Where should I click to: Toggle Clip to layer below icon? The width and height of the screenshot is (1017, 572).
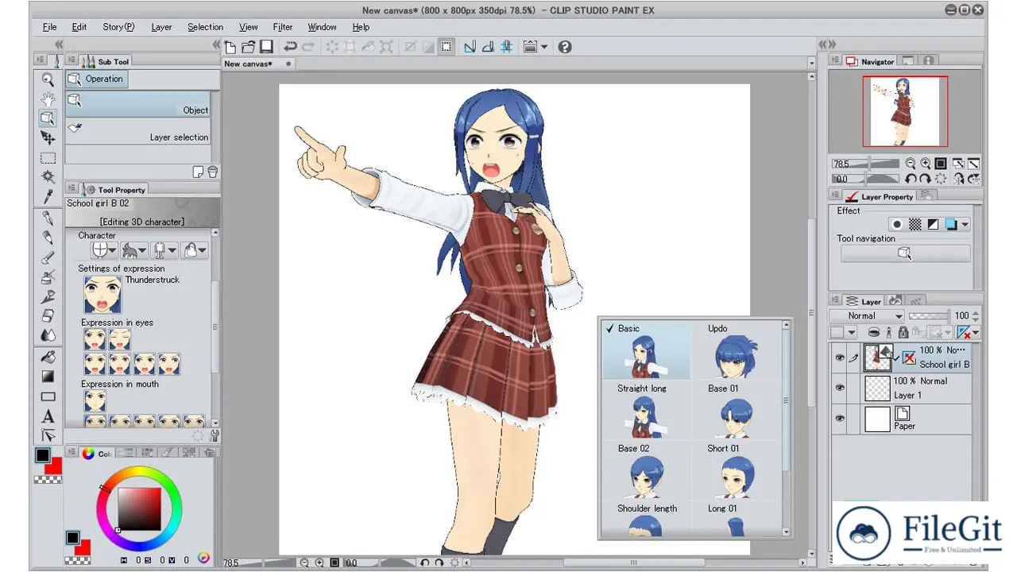[873, 333]
